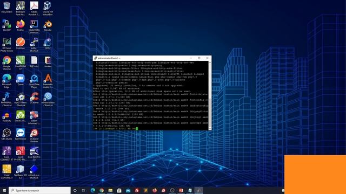346x194 pixels.
Task: Switch to the PuTTY taskbar button
Action: click(x=199, y=190)
